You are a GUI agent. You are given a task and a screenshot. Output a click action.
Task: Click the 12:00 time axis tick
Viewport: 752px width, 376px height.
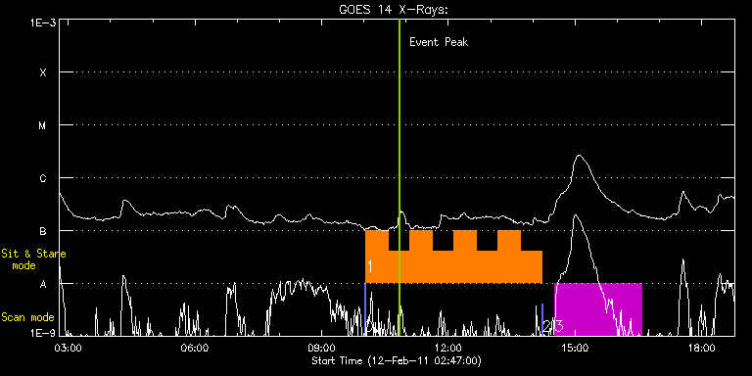448,348
